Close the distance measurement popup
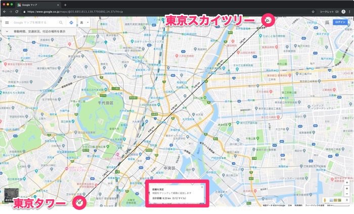Screen dimensions: 354x214 click(x=202, y=187)
